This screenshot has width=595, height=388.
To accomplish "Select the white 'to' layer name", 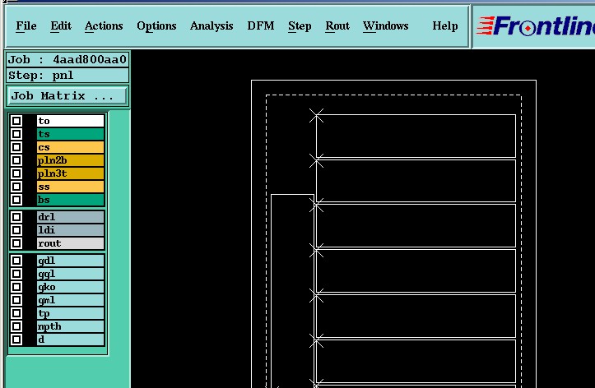I will (71, 121).
